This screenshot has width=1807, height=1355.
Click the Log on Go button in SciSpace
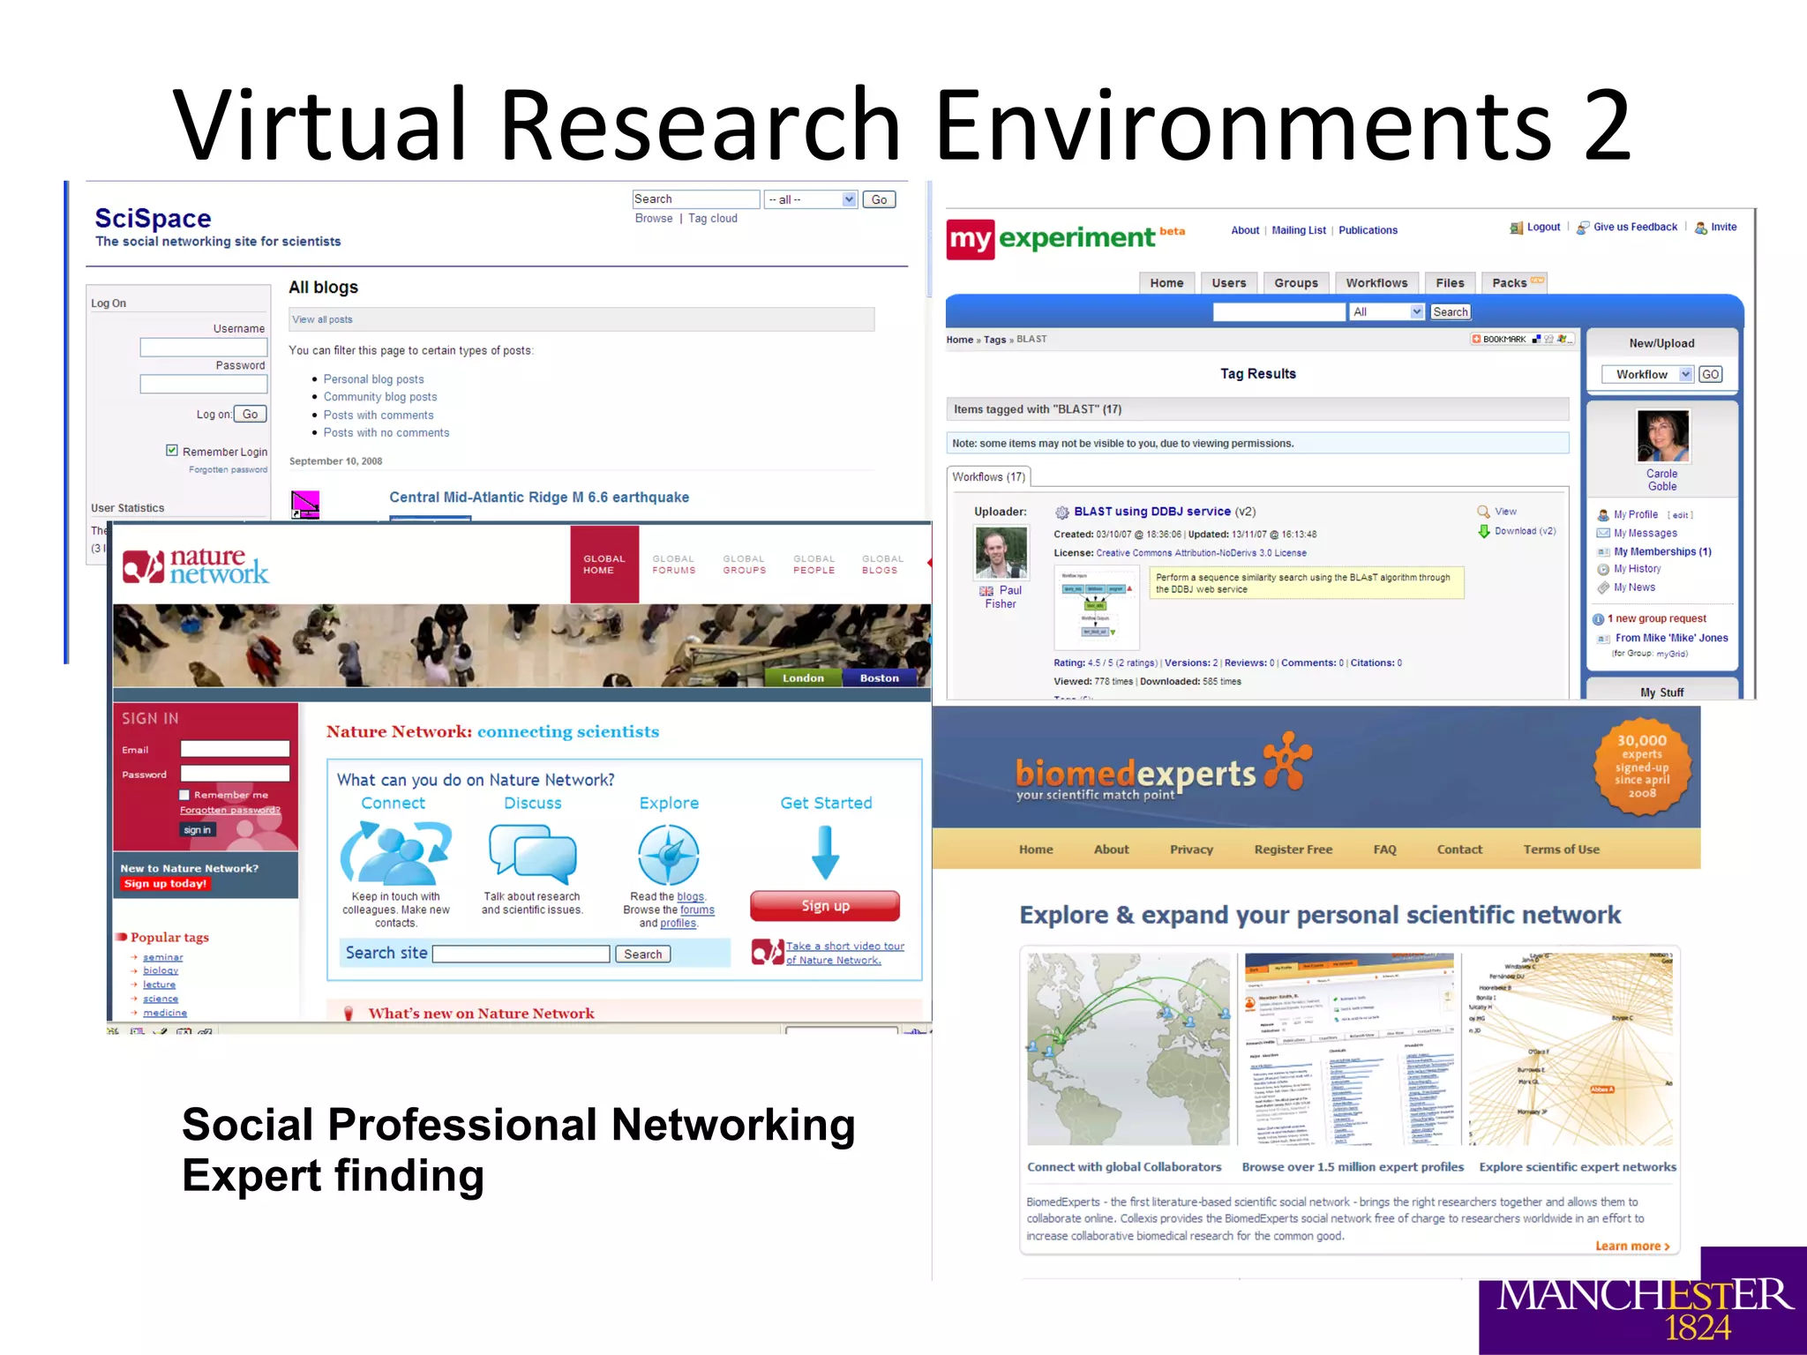pyautogui.click(x=251, y=414)
